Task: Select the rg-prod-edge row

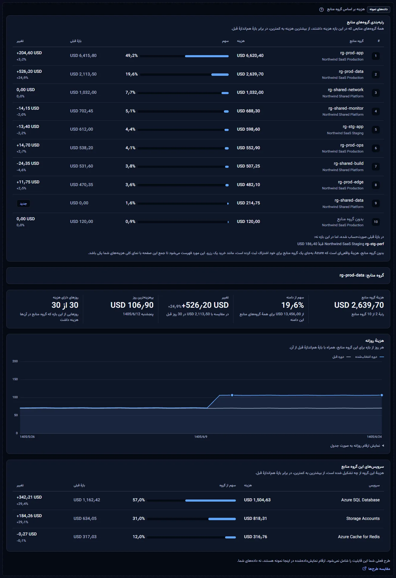Action: pyautogui.click(x=198, y=185)
